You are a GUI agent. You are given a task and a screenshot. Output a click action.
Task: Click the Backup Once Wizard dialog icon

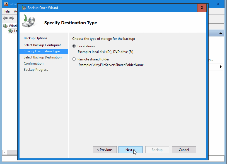(x=24, y=8)
